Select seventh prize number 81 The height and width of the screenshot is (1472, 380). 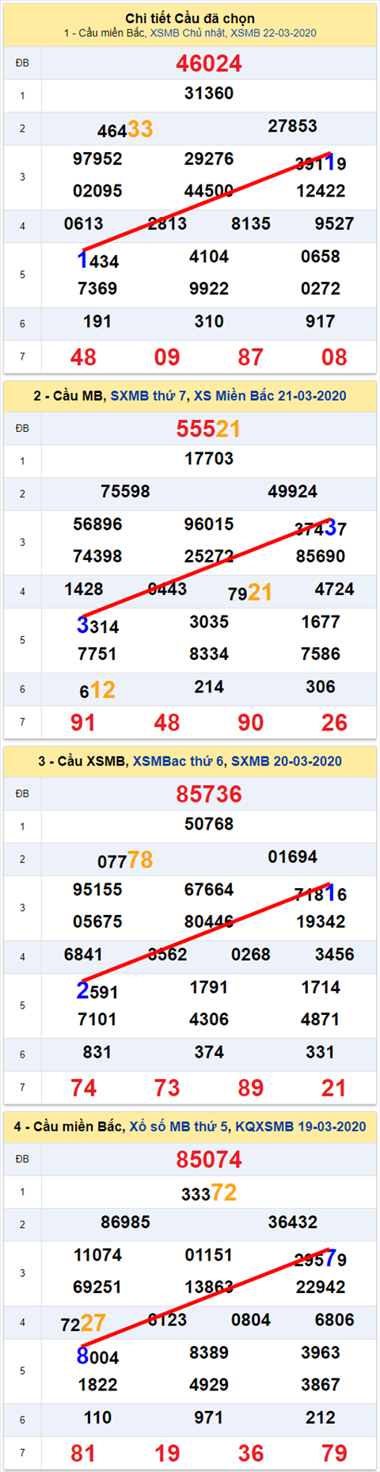click(83, 1453)
